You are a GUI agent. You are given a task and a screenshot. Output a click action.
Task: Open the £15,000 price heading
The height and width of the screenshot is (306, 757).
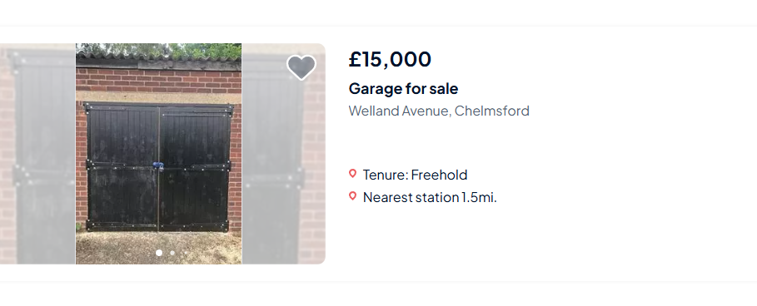click(390, 59)
